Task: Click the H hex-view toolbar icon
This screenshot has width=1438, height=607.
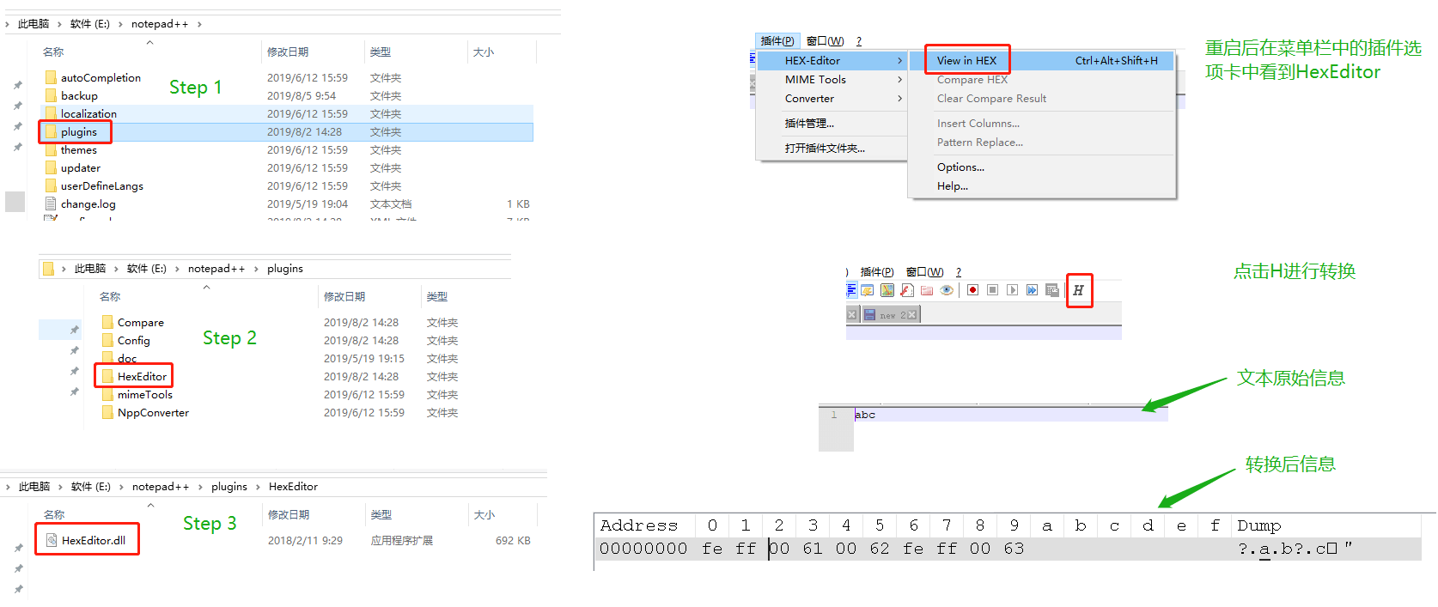Action: coord(1078,290)
